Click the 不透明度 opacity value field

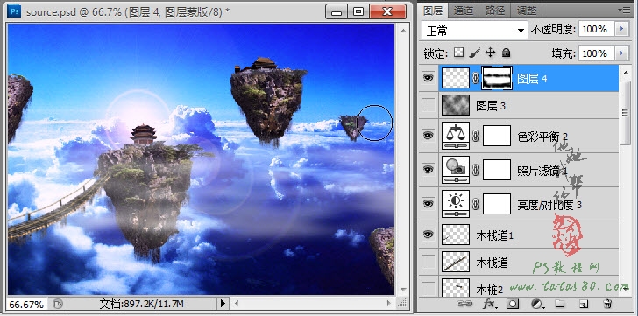pos(597,29)
